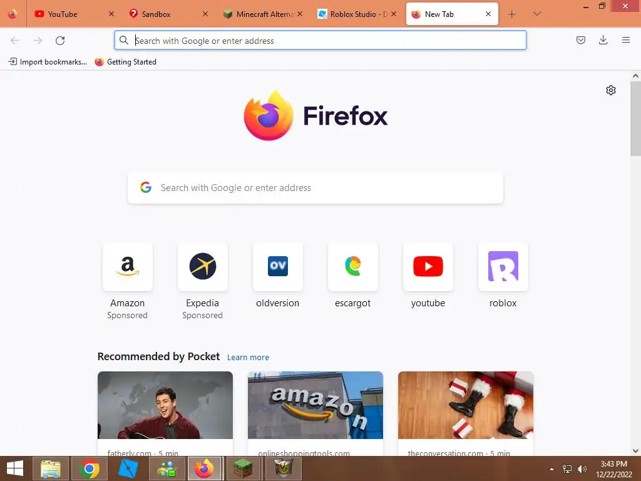Click the Firefox View pinned icon
Viewport: 641px width, 481px height.
pos(13,14)
